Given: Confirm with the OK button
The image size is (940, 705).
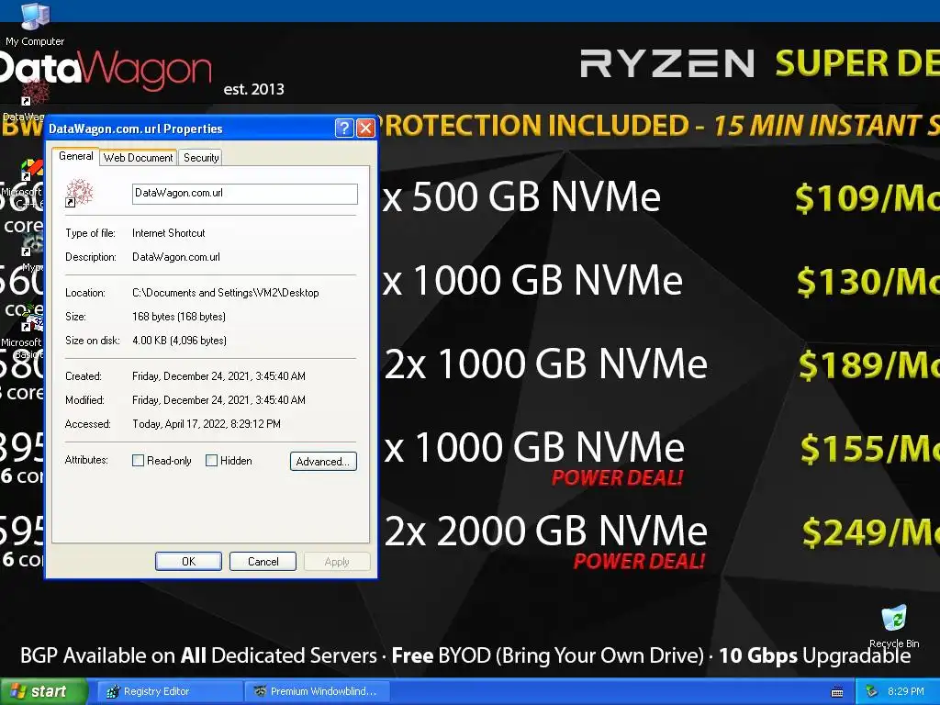Looking at the screenshot, I should coord(188,561).
